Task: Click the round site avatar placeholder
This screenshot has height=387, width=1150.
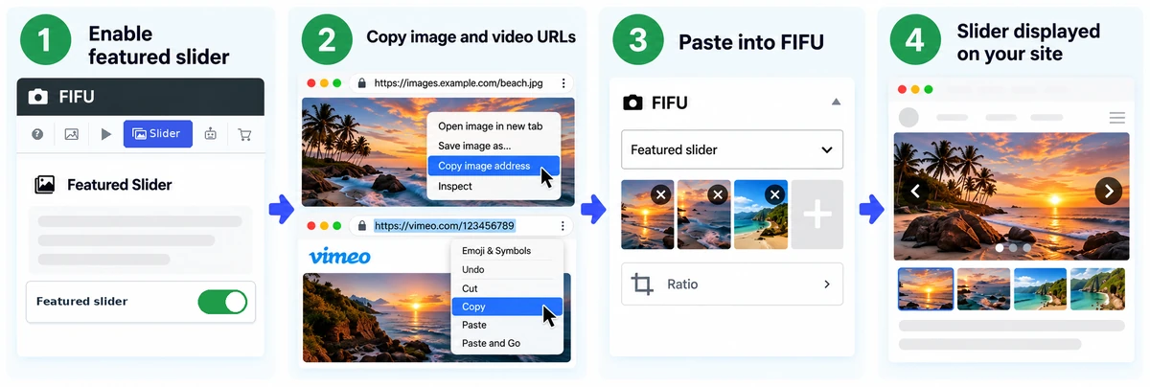Action: pos(908,118)
